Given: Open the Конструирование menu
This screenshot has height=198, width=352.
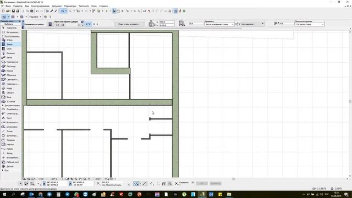Looking at the screenshot, I should tap(40, 6).
